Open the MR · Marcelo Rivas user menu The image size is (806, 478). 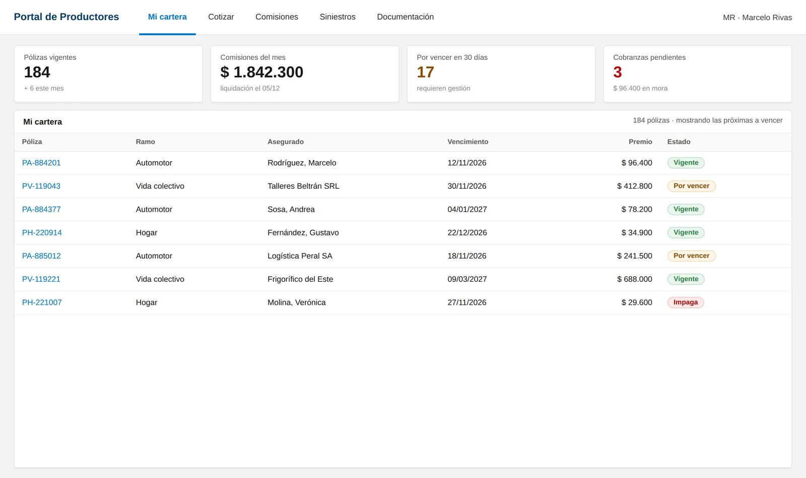coord(757,18)
